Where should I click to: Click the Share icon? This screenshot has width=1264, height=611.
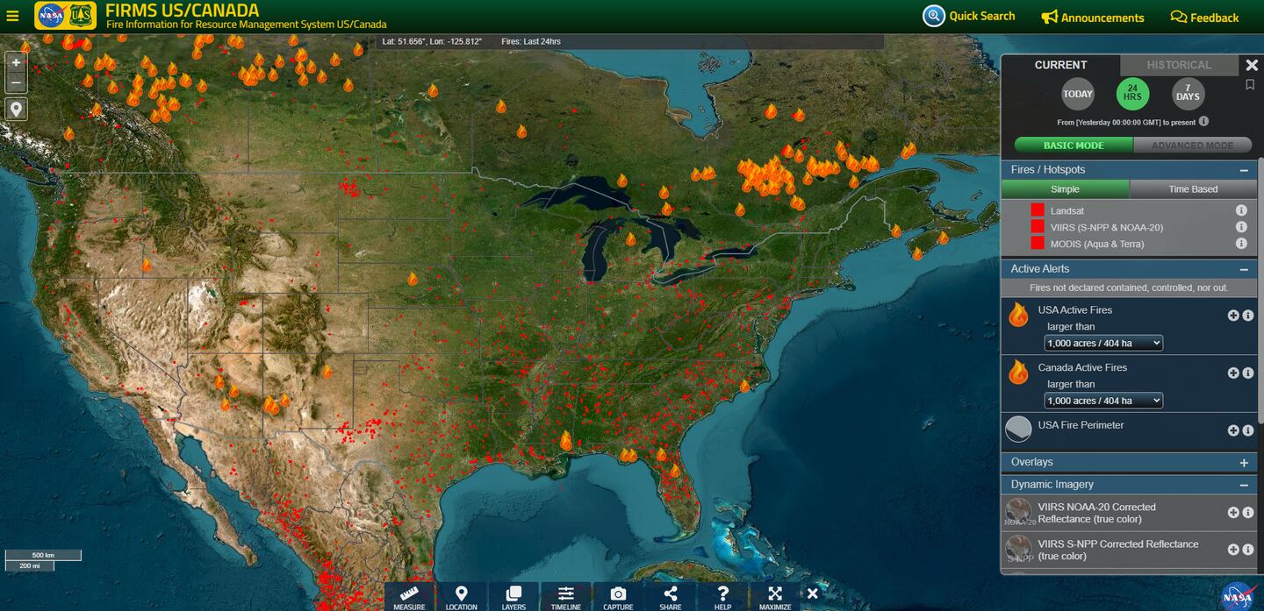(670, 596)
